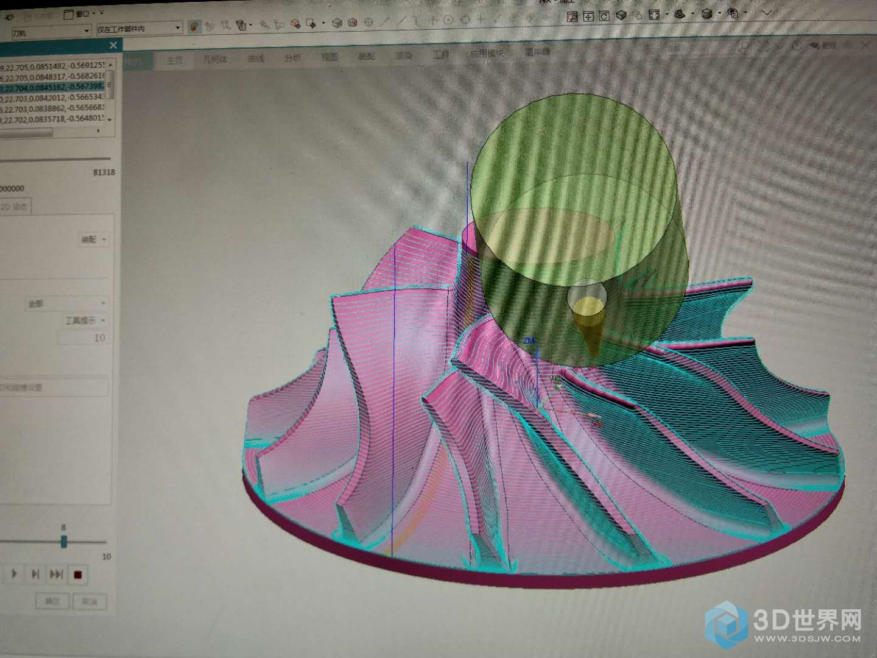
Task: Select tool path row with 0.0835718
Action: click(53, 118)
